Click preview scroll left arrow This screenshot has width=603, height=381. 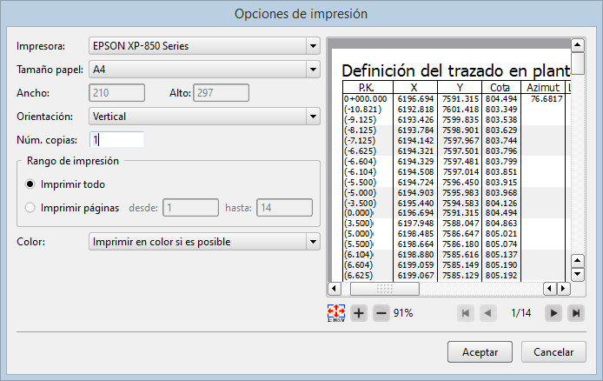click(334, 288)
